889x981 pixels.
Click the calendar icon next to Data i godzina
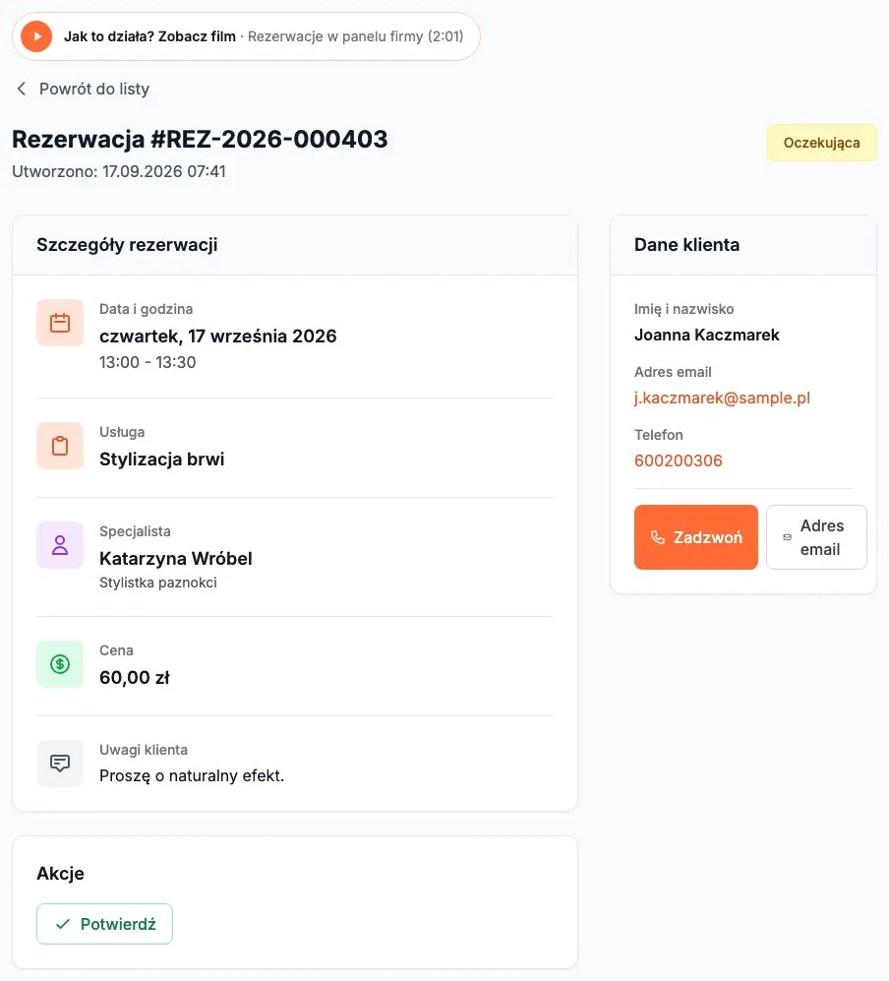click(x=60, y=323)
